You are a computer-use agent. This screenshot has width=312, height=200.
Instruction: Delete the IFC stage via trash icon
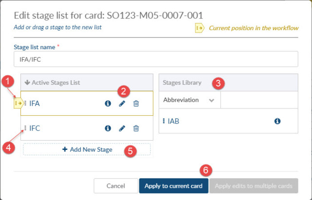[x=136, y=128]
